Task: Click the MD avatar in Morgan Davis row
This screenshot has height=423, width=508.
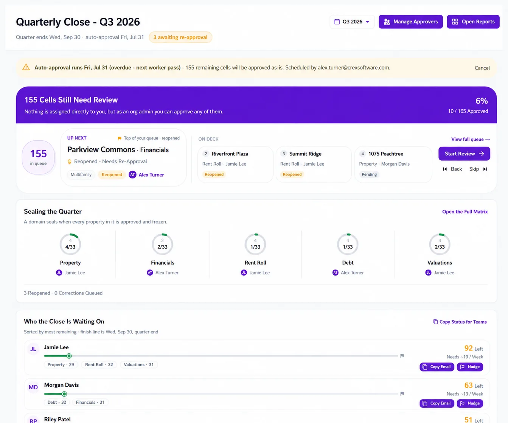Action: tap(33, 387)
